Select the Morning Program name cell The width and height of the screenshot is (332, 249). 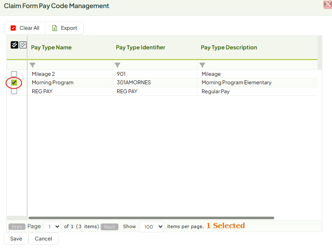coord(70,83)
